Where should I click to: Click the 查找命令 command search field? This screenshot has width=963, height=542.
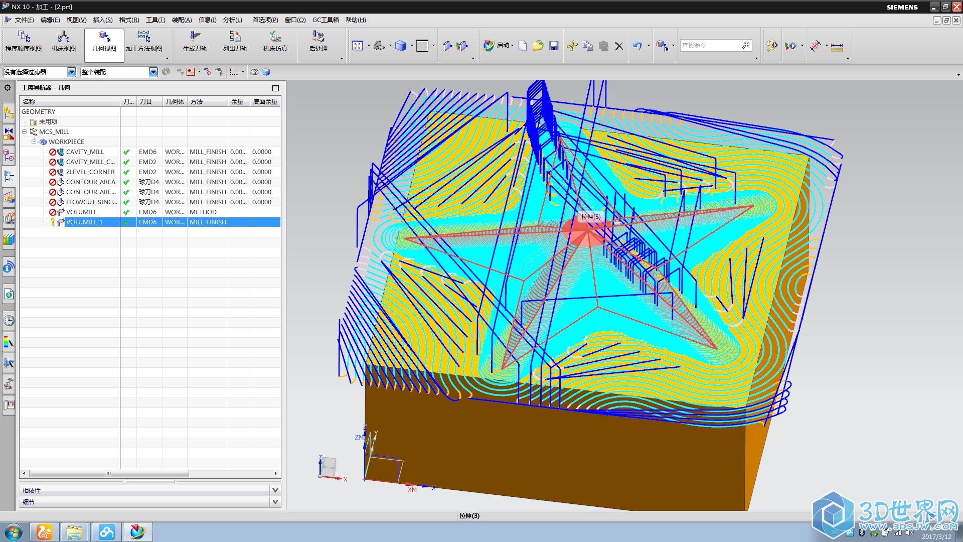coord(716,46)
